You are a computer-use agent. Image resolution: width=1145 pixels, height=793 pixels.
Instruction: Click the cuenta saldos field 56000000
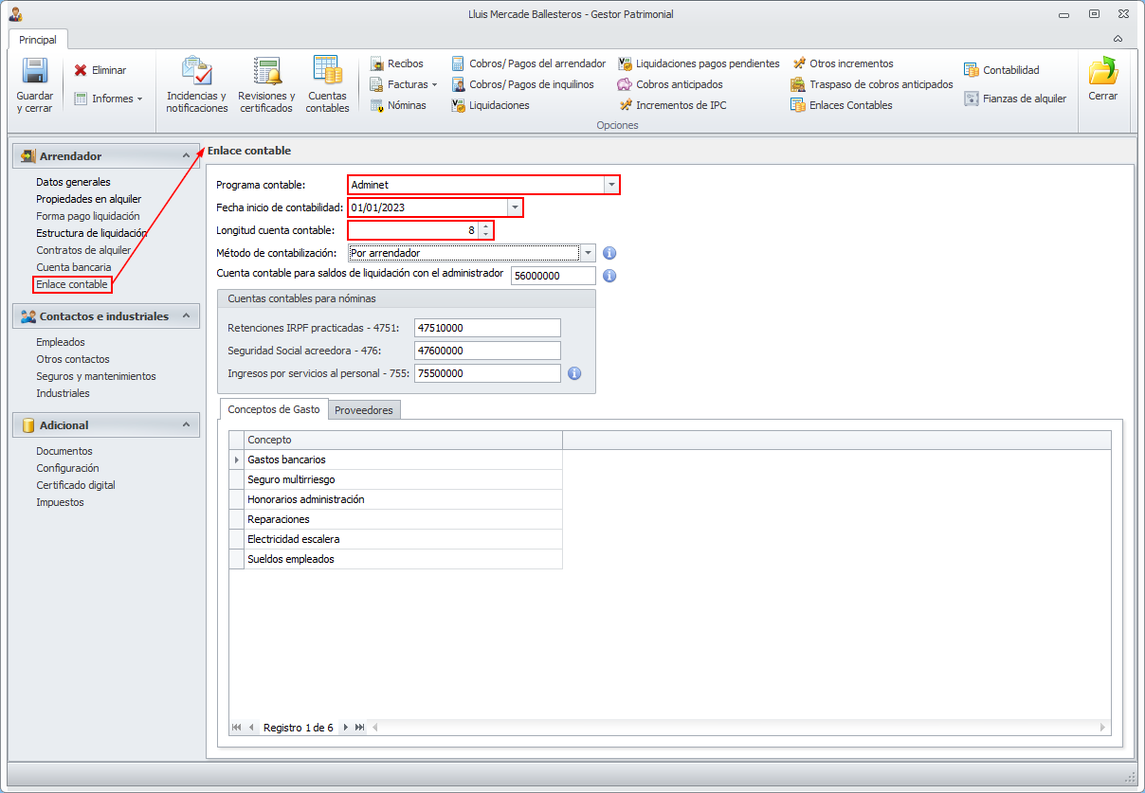pos(554,276)
